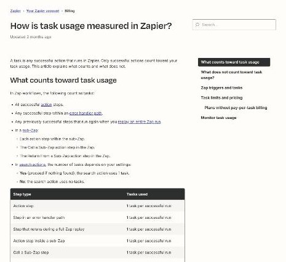Click the Tasks used column header
Viewport: 286px width, 262px height.
(137, 194)
